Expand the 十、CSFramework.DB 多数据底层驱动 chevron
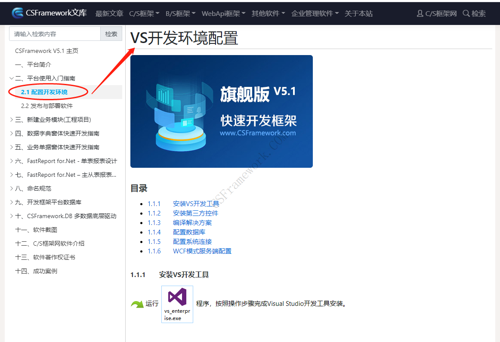This screenshot has width=500, height=342. (x=12, y=216)
